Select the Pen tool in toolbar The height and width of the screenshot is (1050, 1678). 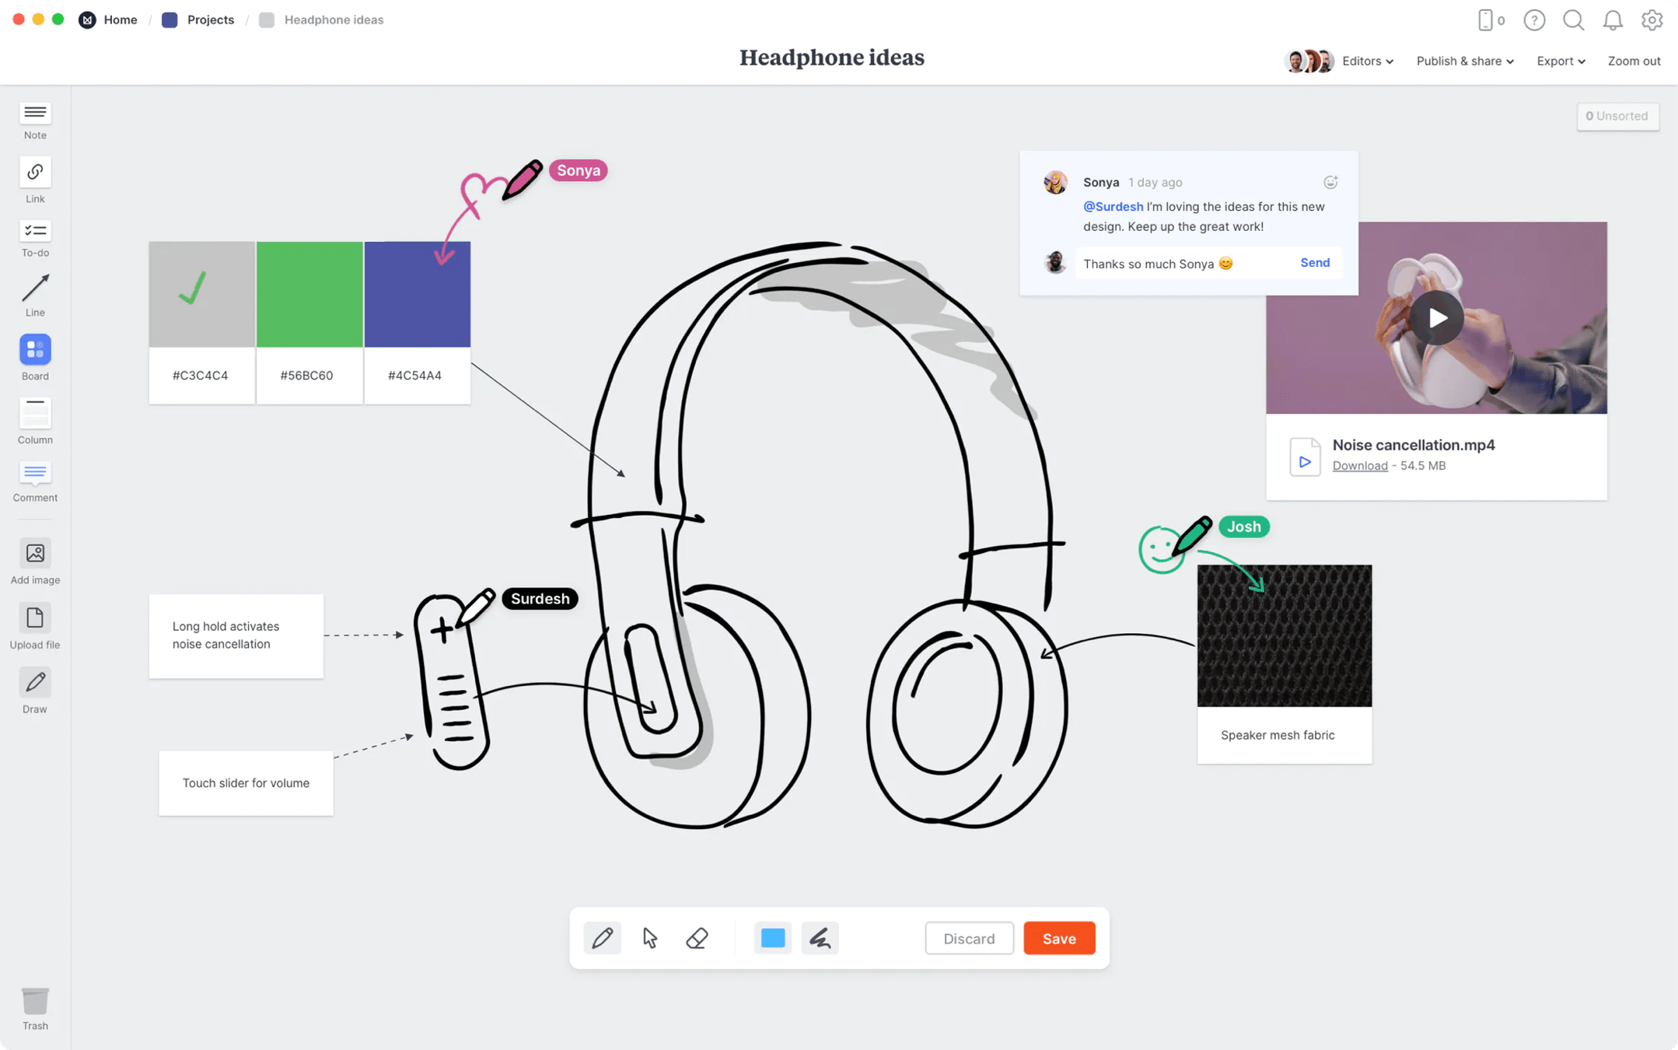pos(601,937)
